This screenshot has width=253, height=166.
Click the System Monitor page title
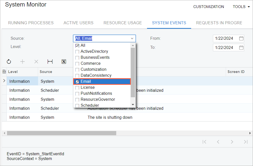pos(26,4)
